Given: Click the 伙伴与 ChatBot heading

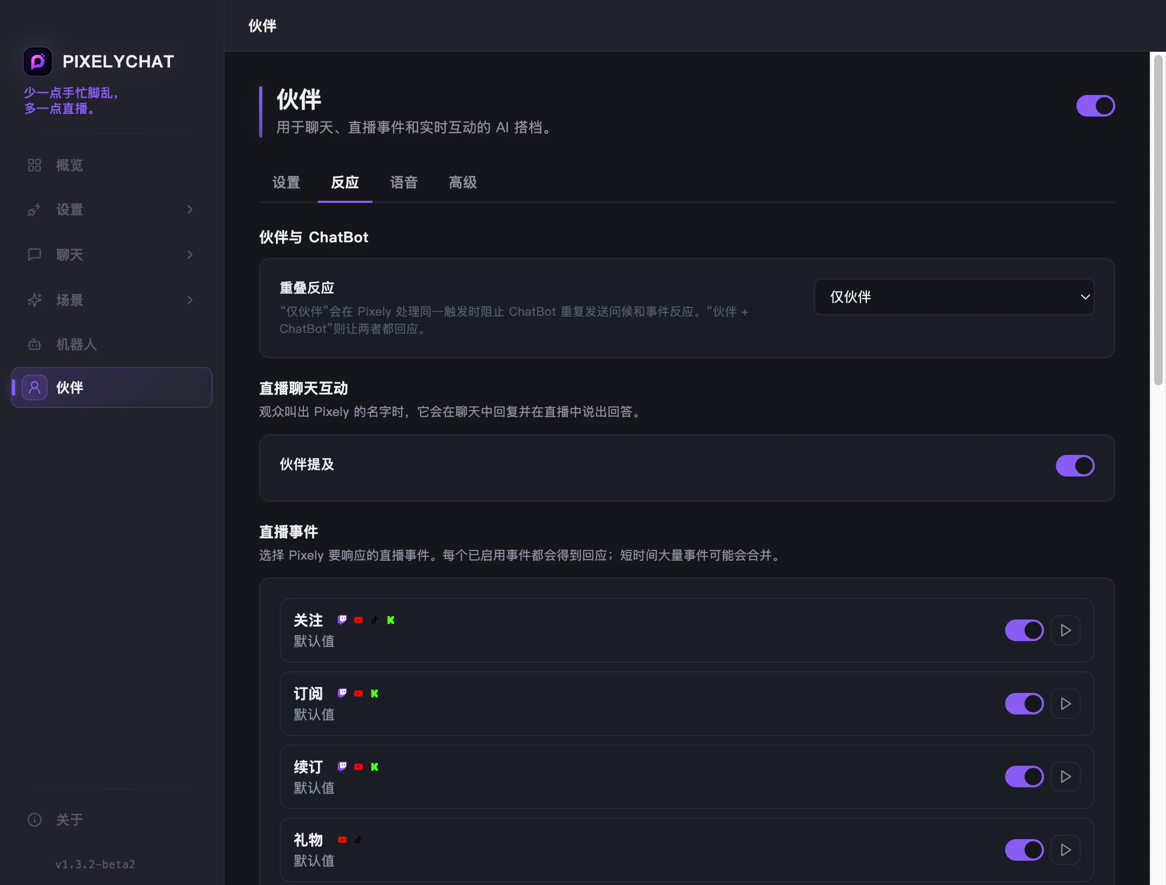Looking at the screenshot, I should click(314, 237).
